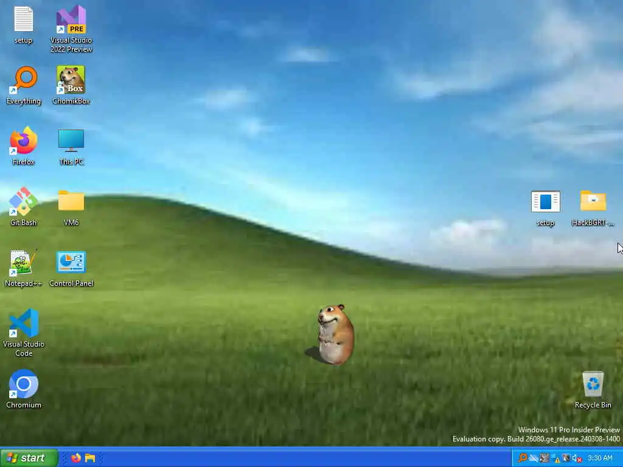Click the 'Control Panel' label text

coord(71,283)
